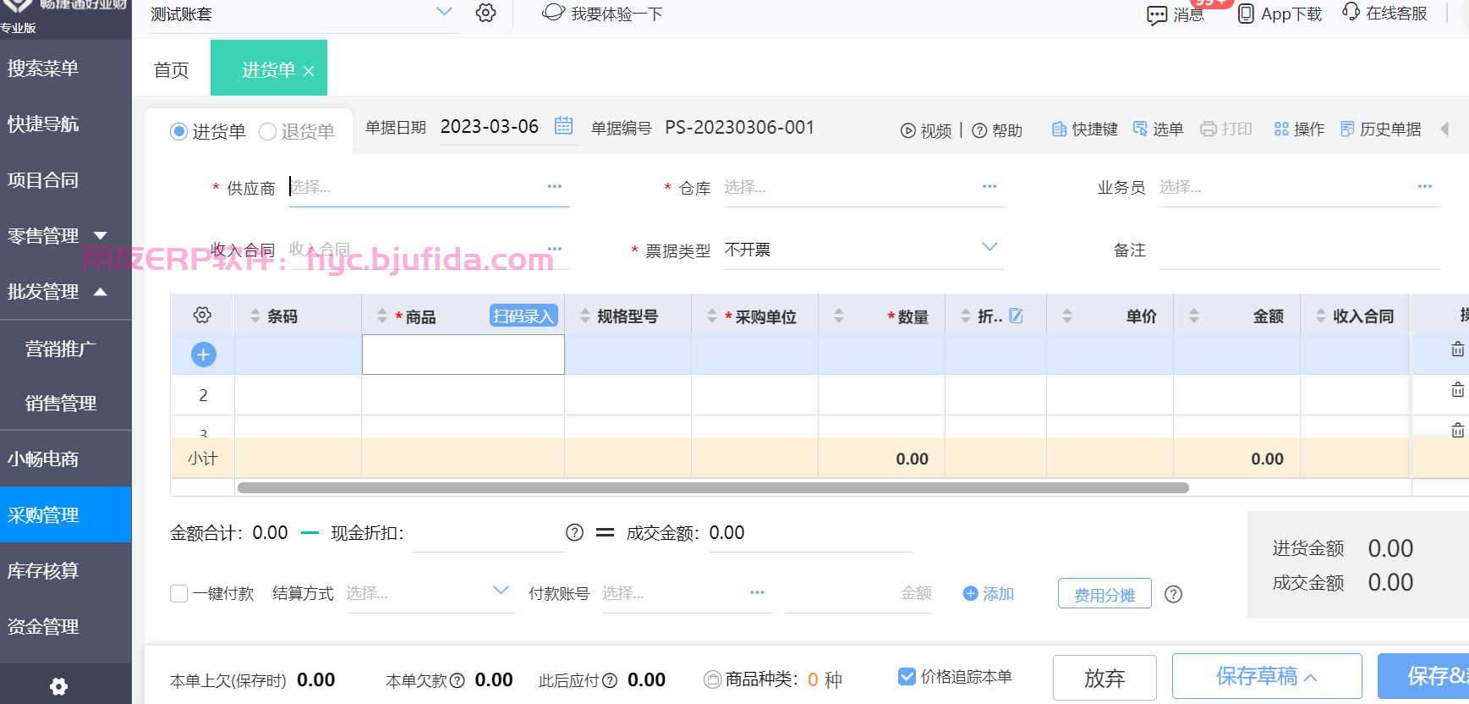
Task: Open 销售管理 submenu item
Action: click(61, 403)
